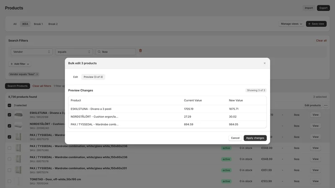Open the three-dots more actions menu
Image resolution: width=335 pixels, height=188 pixels.
pyautogui.click(x=326, y=105)
